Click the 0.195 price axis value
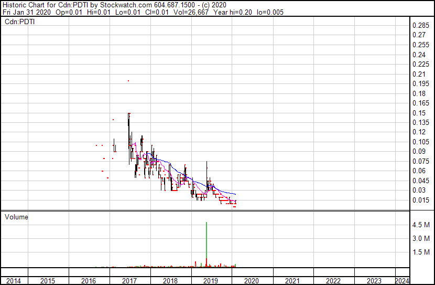The image size is (435, 285). (x=421, y=83)
